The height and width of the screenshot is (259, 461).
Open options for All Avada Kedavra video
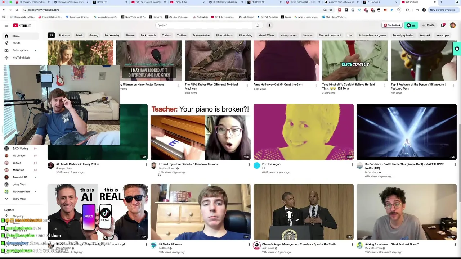pyautogui.click(x=146, y=164)
